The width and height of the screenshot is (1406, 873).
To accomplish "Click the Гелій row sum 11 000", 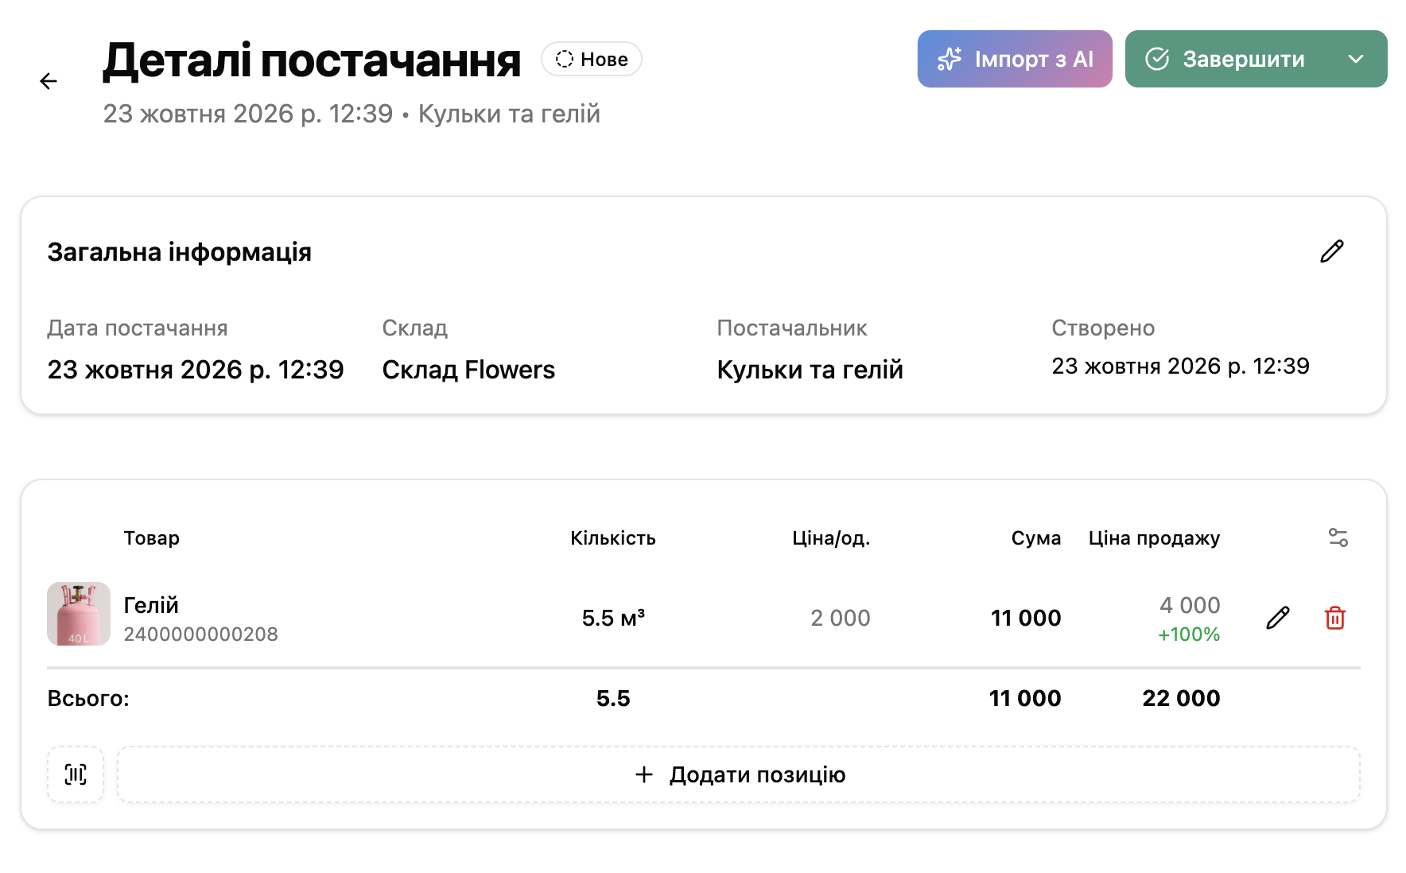I will 1026,618.
